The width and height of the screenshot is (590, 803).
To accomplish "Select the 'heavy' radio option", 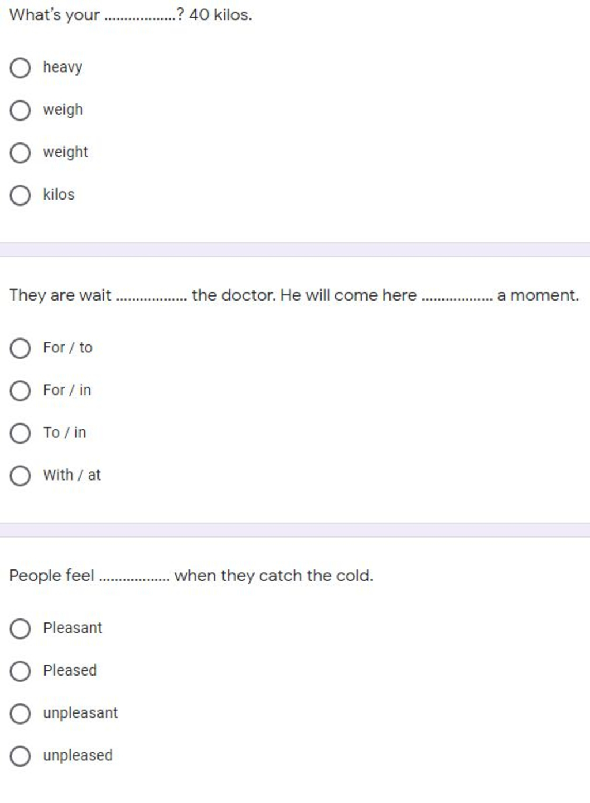I will [20, 68].
